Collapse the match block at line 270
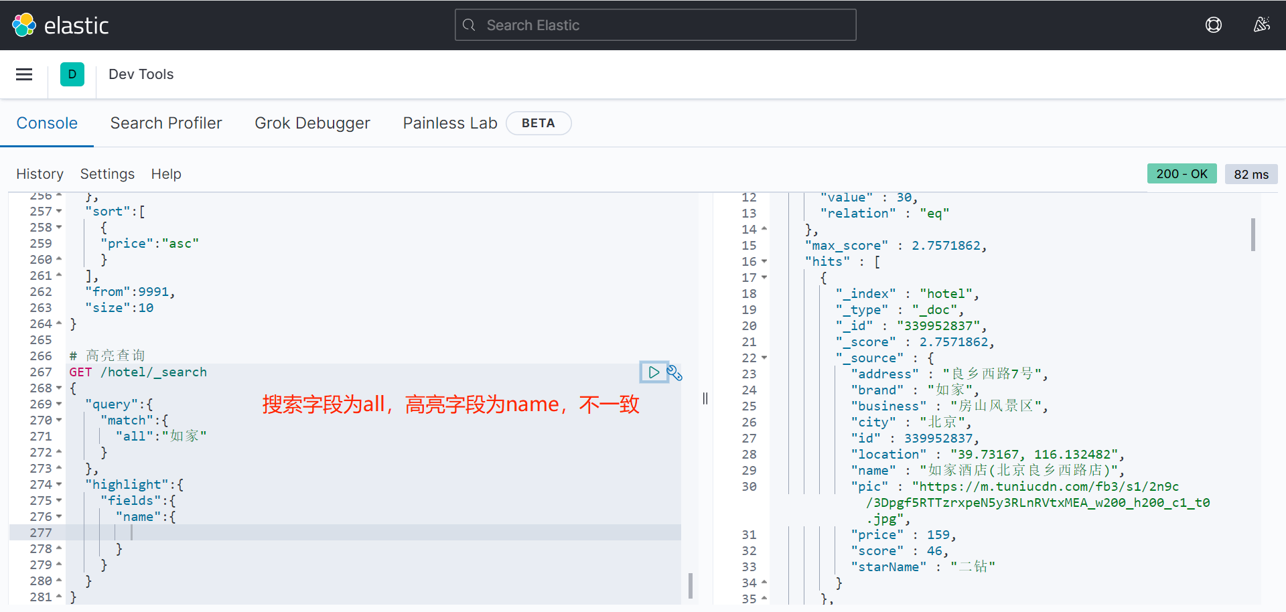Viewport: 1286px width, 612px height. 59,420
